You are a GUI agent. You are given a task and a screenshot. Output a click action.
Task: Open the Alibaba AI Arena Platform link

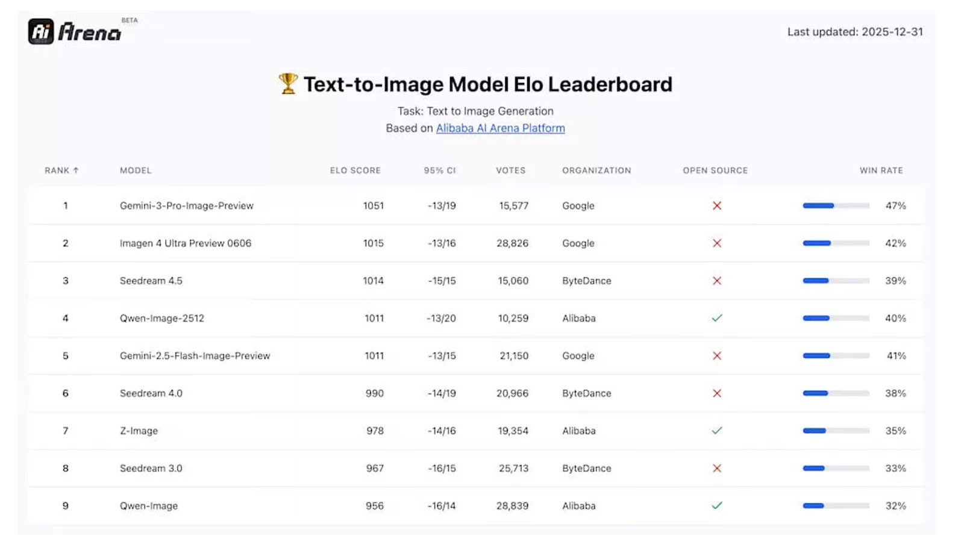coord(500,128)
